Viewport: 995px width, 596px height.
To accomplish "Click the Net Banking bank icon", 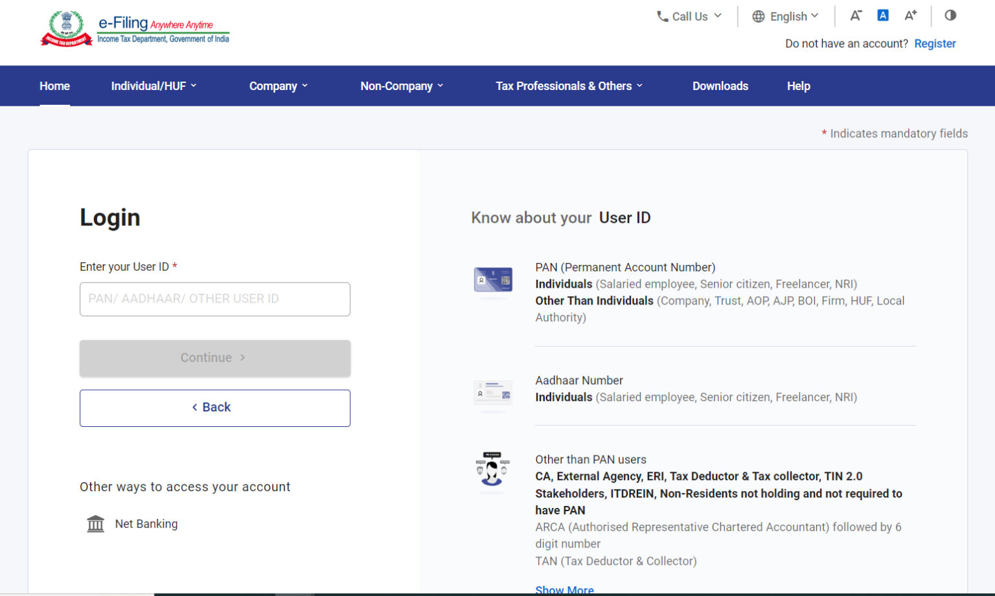I will point(95,523).
